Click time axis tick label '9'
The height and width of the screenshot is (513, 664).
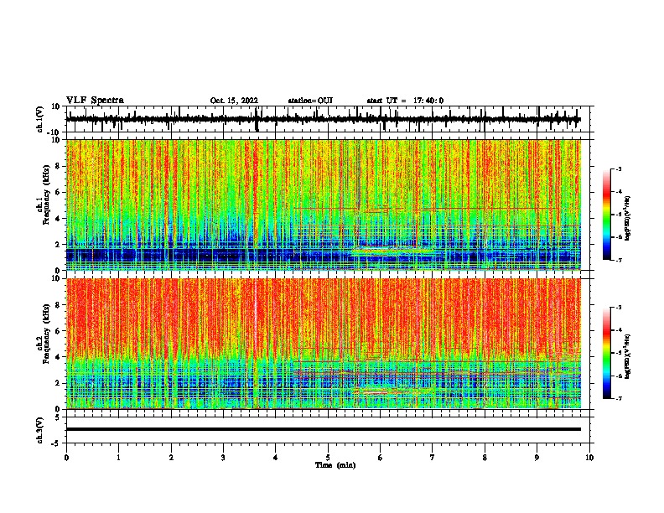pos(537,458)
